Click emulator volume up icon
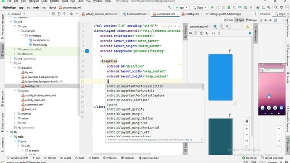The height and width of the screenshot is (163, 290). click(x=266, y=20)
